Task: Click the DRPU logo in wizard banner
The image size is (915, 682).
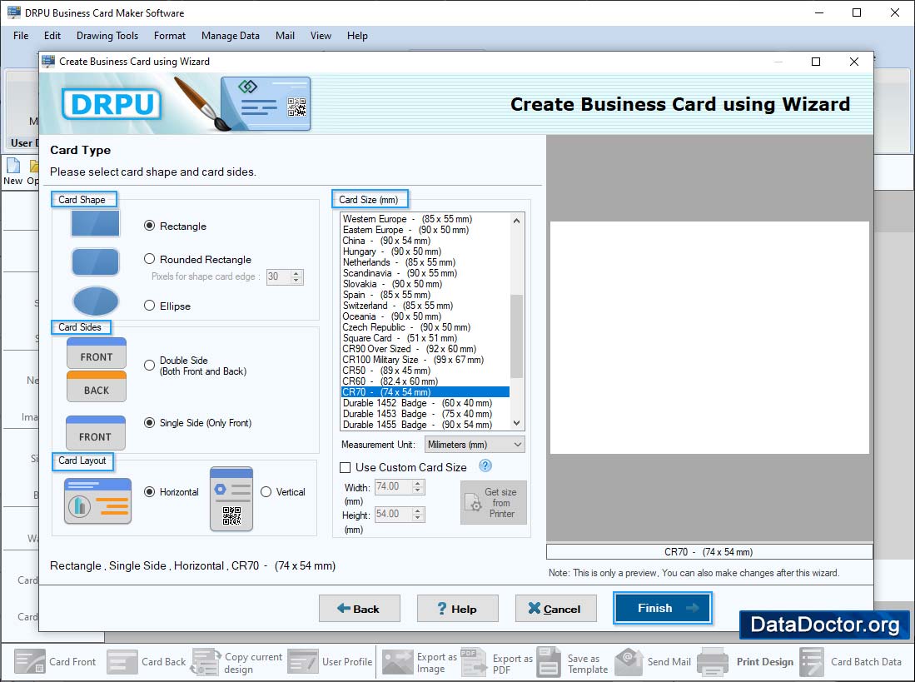Action: coord(111,104)
